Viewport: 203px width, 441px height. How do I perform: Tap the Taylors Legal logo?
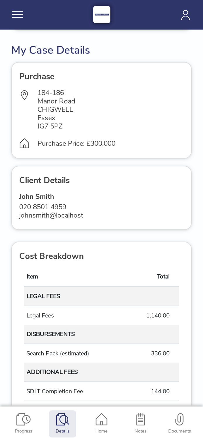[x=102, y=14]
